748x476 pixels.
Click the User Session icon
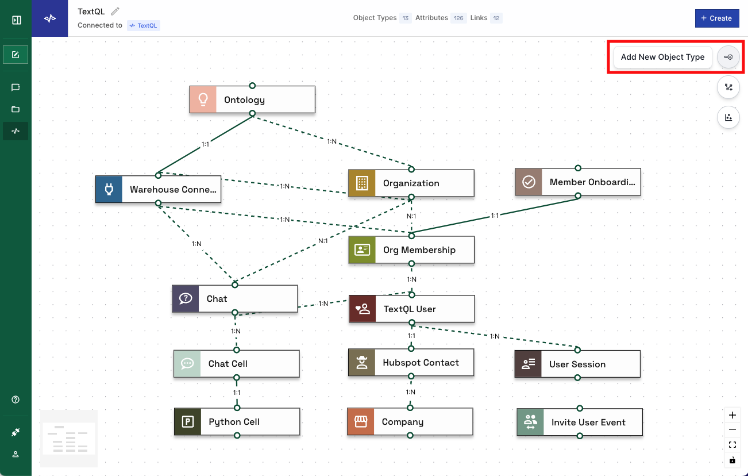pos(528,364)
